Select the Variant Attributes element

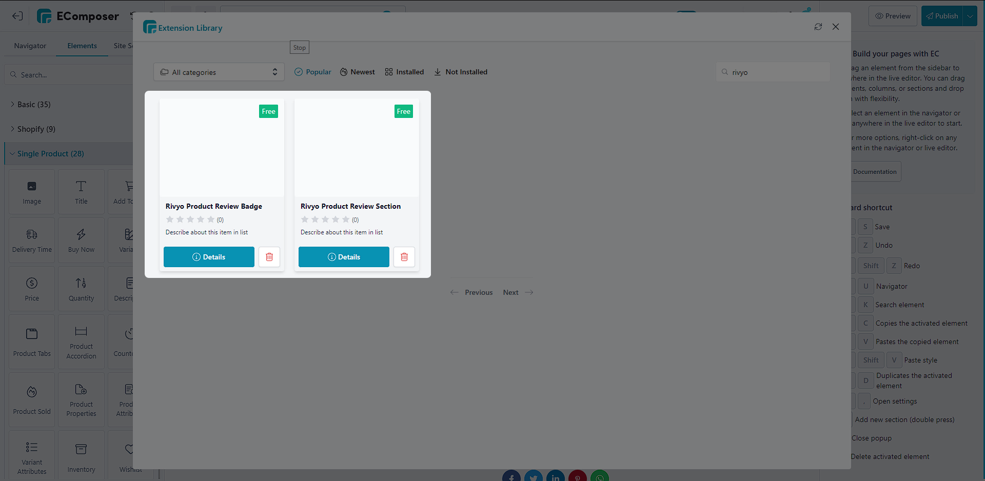32,456
